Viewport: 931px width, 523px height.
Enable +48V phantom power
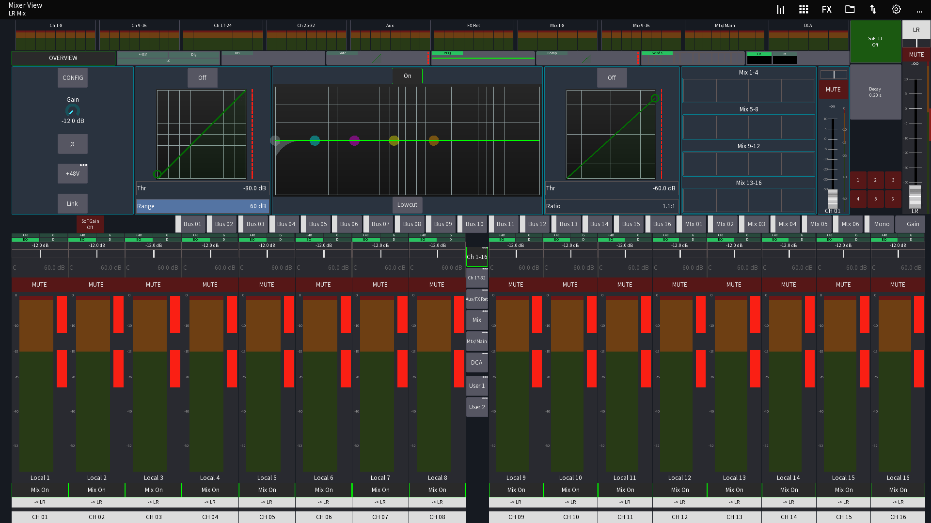click(72, 173)
